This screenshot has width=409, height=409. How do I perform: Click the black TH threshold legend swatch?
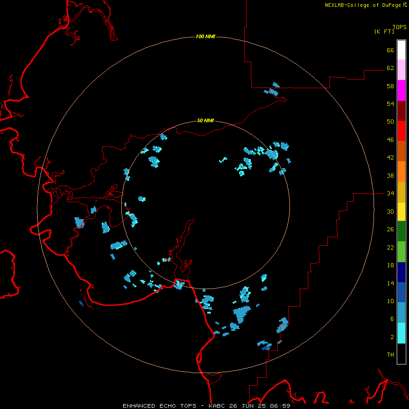(401, 354)
